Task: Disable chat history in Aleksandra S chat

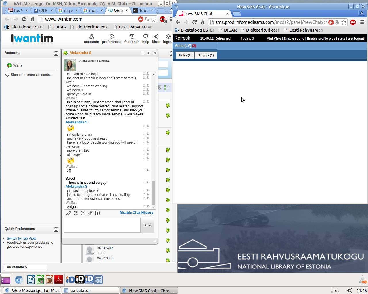Action: 136,213
